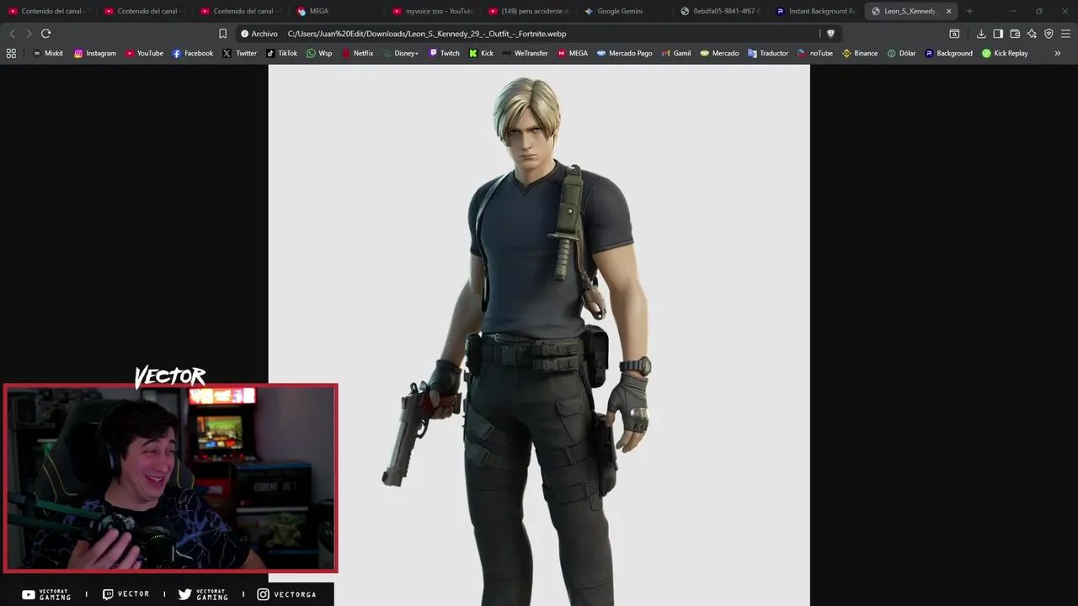The width and height of the screenshot is (1078, 606).
Task: Open the Kick bookmark
Action: pos(481,53)
